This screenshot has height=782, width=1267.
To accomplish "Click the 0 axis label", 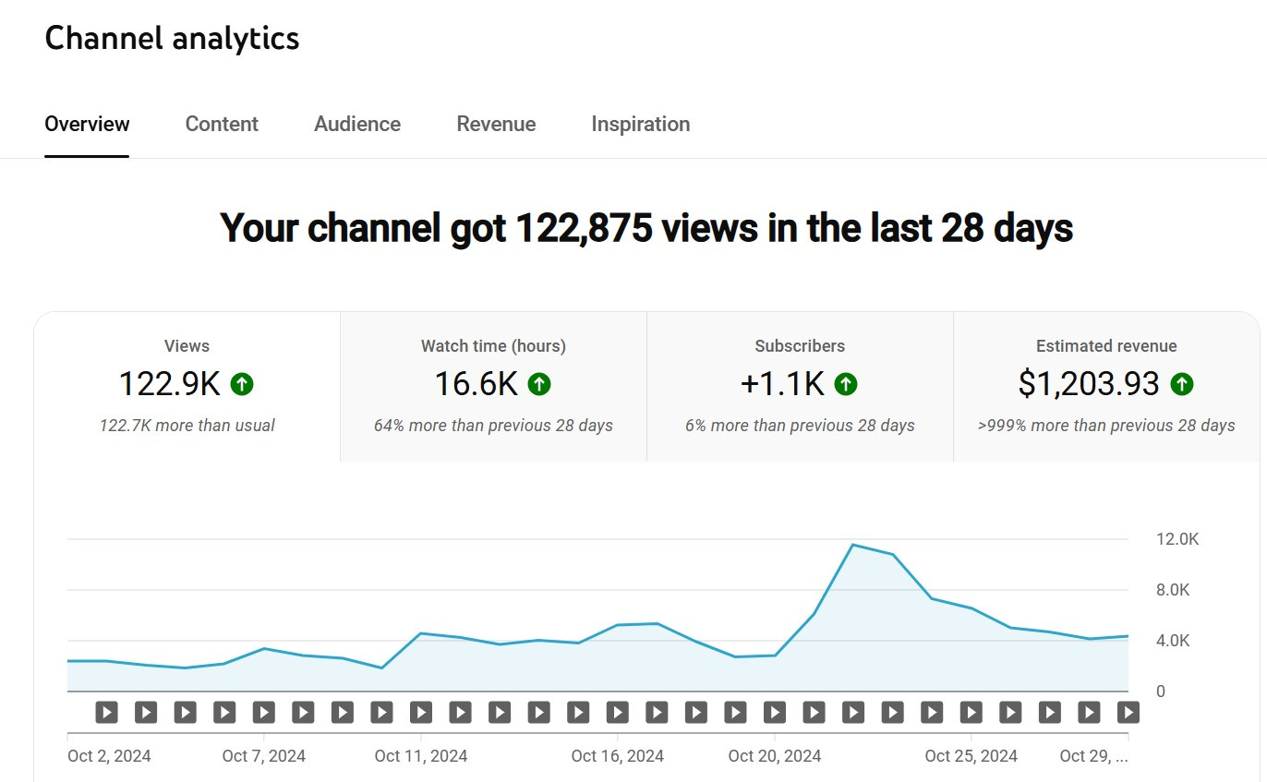I will point(1161,692).
